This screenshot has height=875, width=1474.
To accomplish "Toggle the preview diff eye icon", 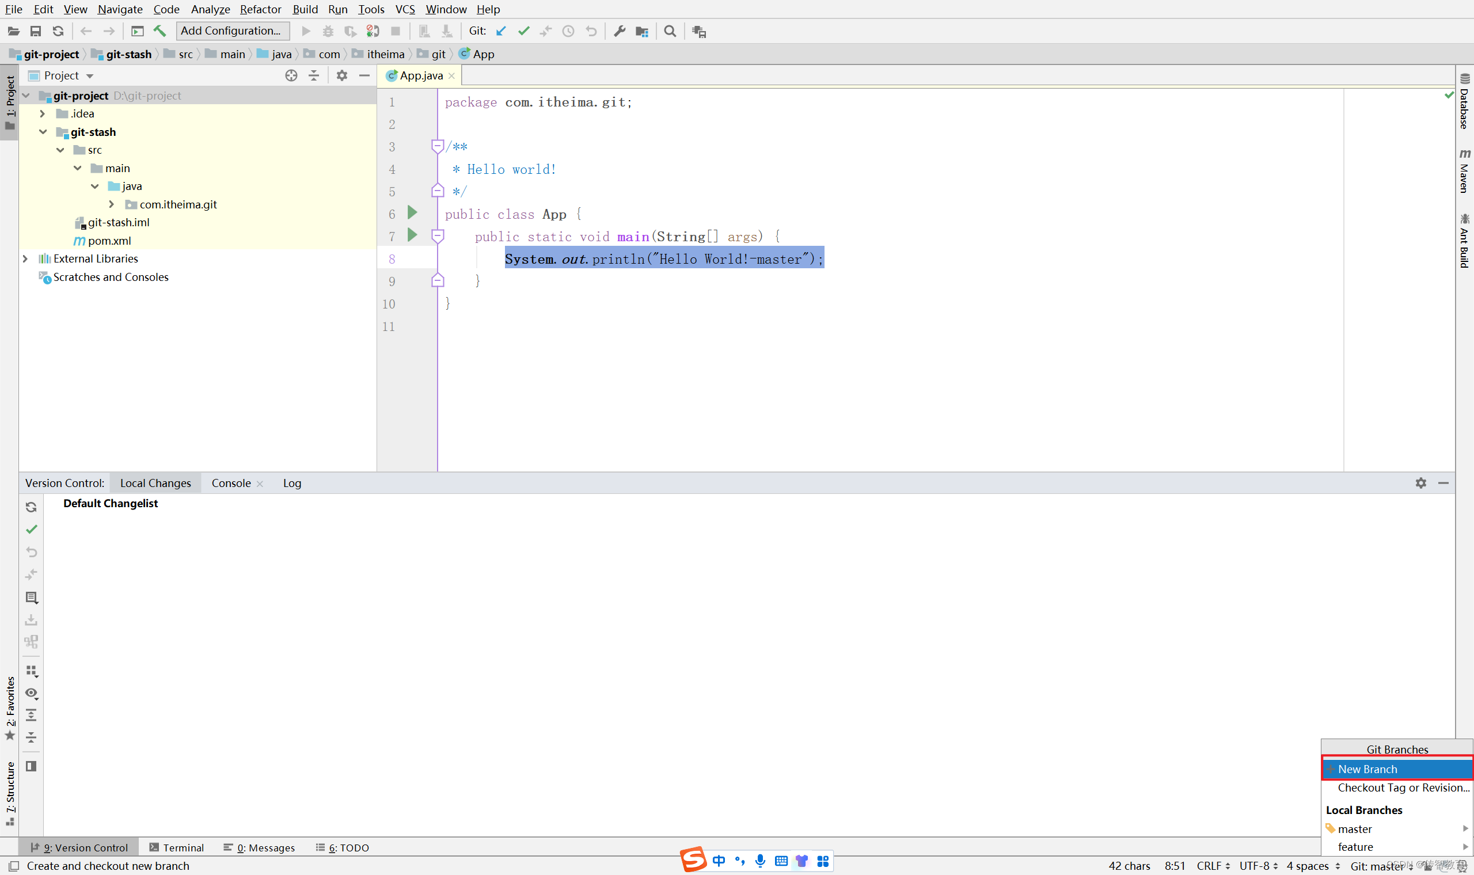I will point(31,693).
